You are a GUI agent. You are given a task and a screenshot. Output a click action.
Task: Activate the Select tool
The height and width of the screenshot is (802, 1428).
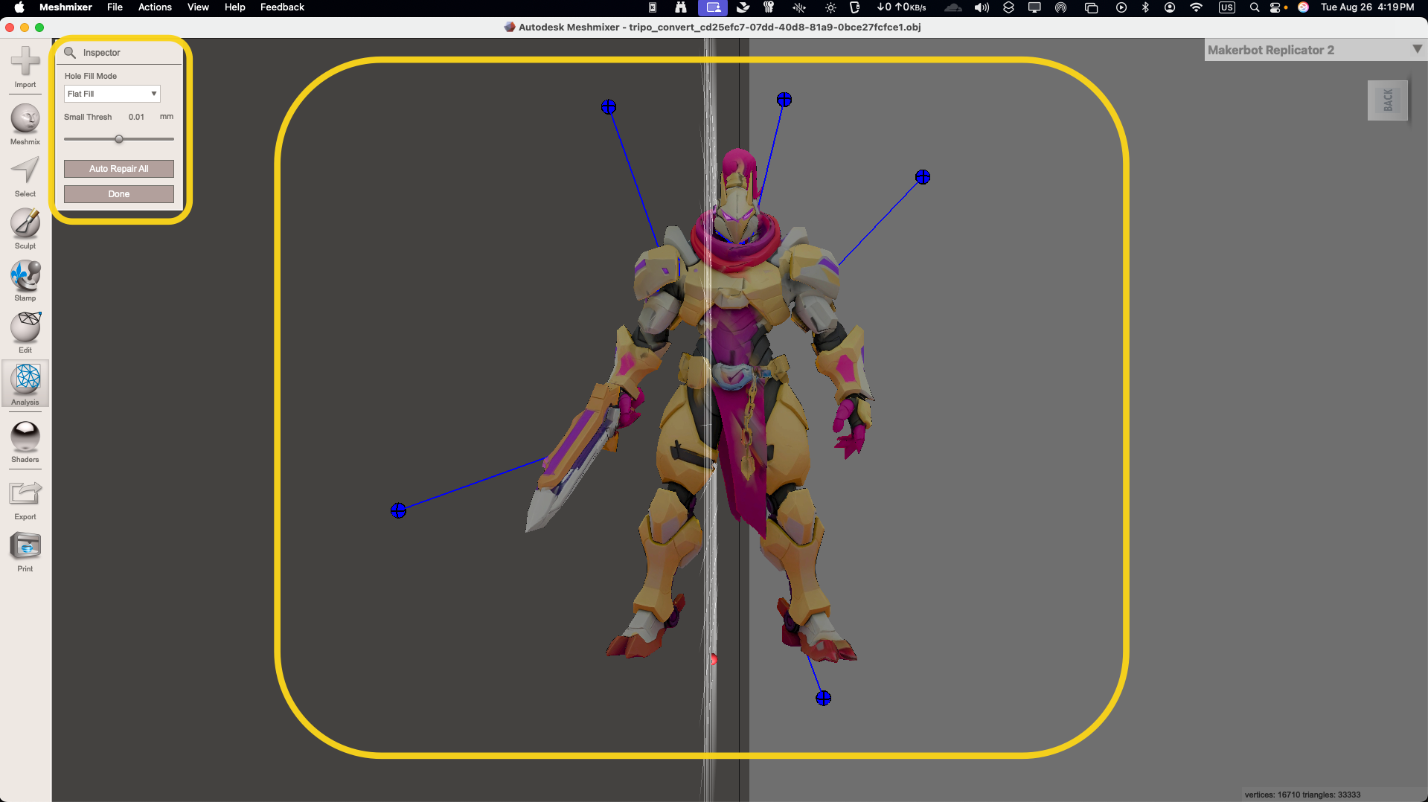[25, 177]
